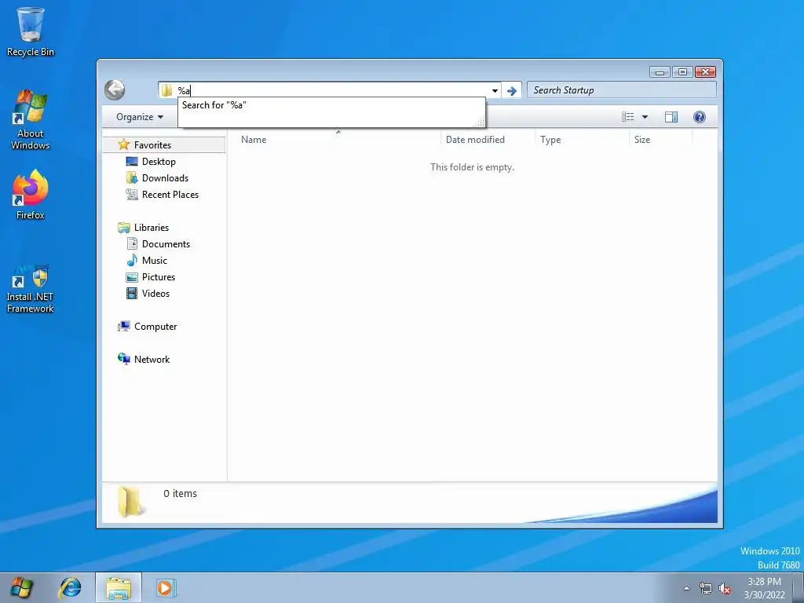This screenshot has width=804, height=603.
Task: Click the Explorer Back navigation button
Action: [115, 90]
